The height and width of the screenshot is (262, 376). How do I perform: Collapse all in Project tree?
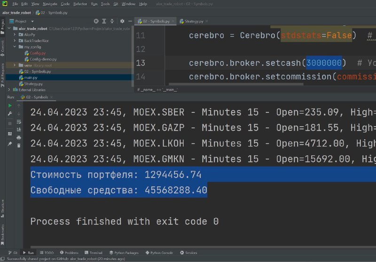(112, 21)
